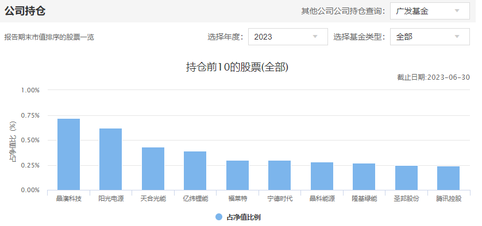The image size is (482, 226).
Task: Click the 0.25% y-axis value
Action: [x=30, y=165]
